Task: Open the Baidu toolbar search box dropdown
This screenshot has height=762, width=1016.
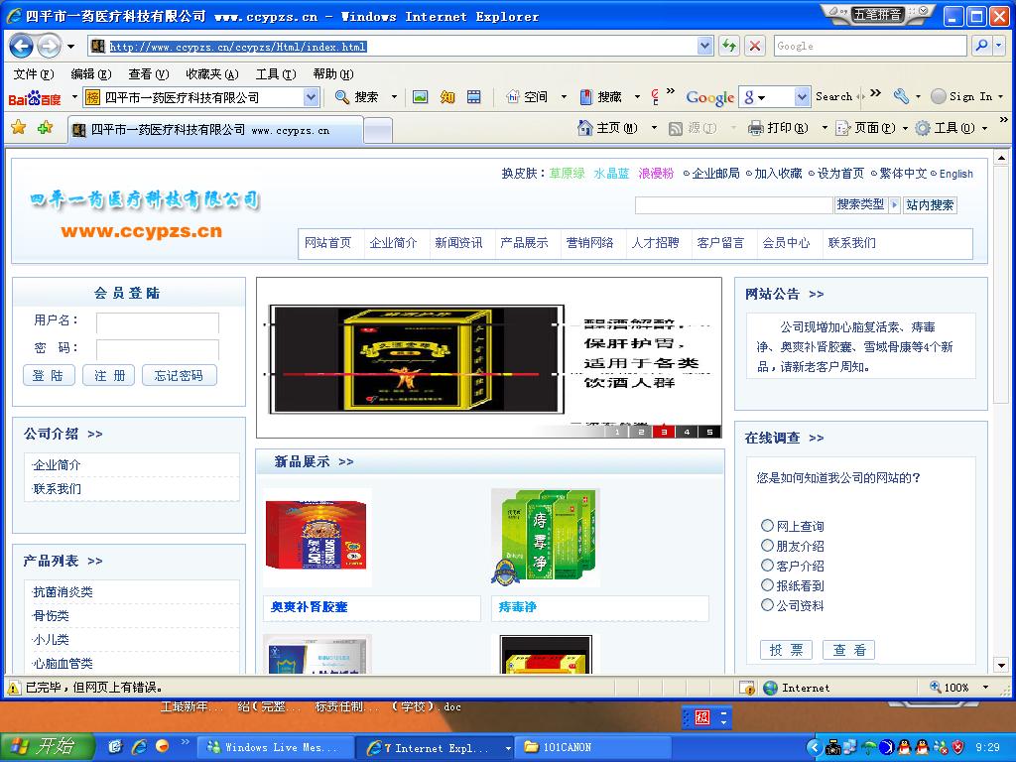Action: pyautogui.click(x=311, y=97)
